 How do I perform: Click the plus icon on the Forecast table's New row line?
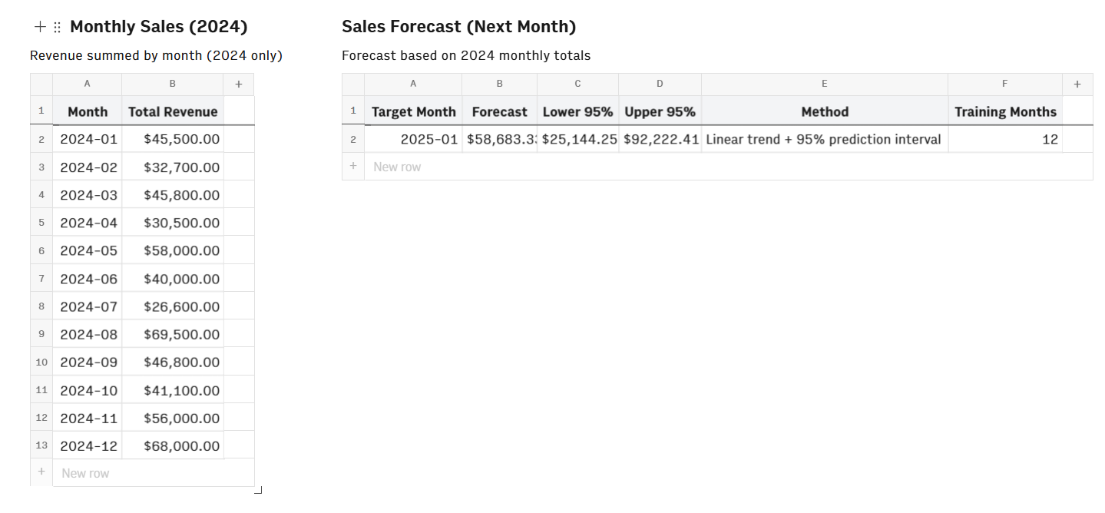(x=352, y=166)
